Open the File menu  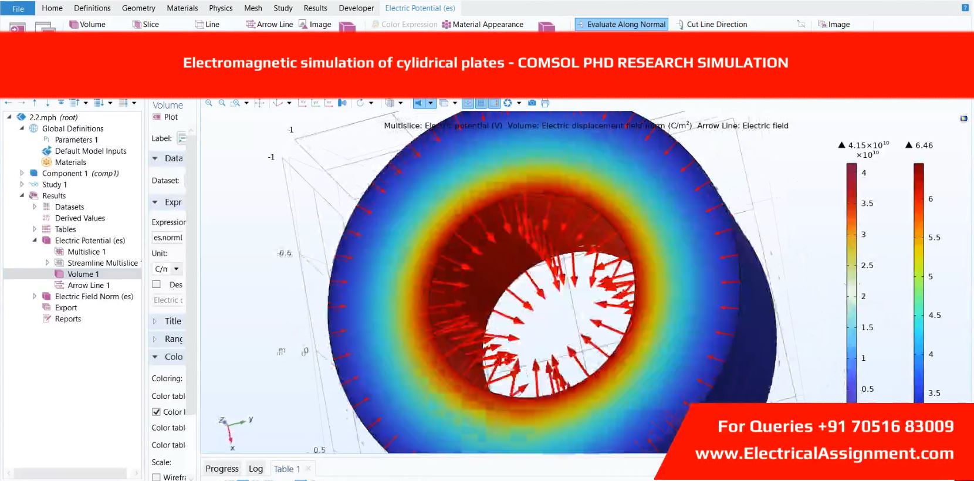click(x=18, y=8)
